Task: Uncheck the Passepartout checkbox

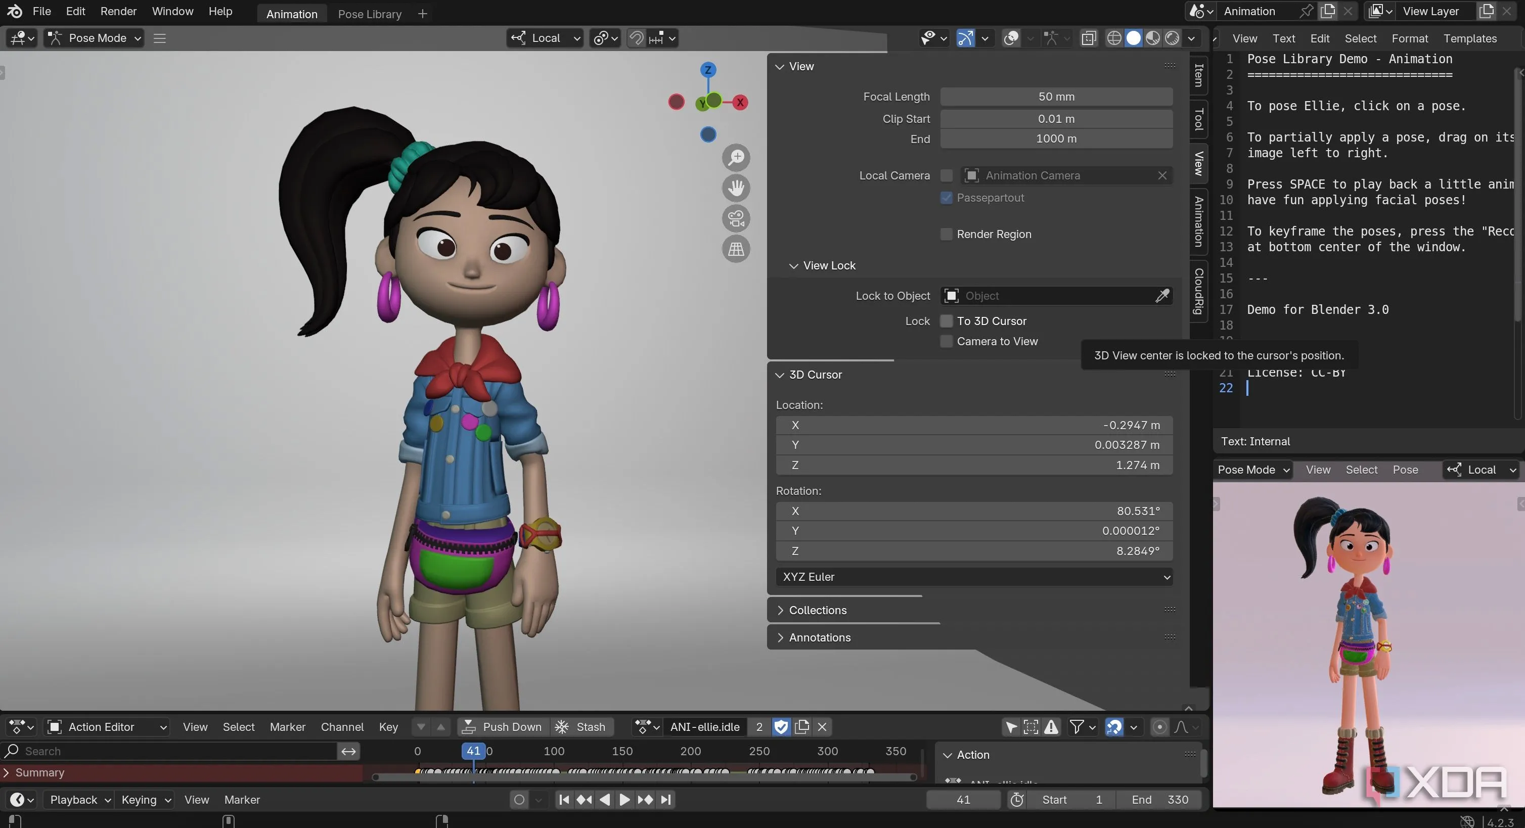Action: (946, 198)
